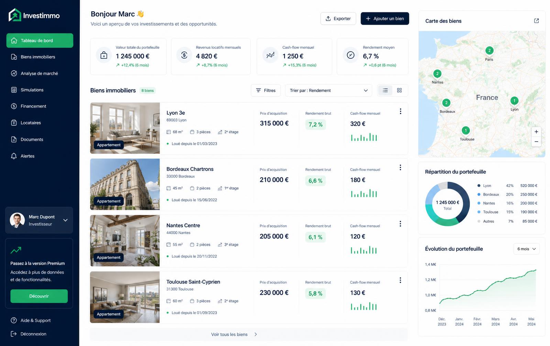The height and width of the screenshot is (346, 550).
Task: Click the Autres legend color dot
Action: tap(479, 221)
